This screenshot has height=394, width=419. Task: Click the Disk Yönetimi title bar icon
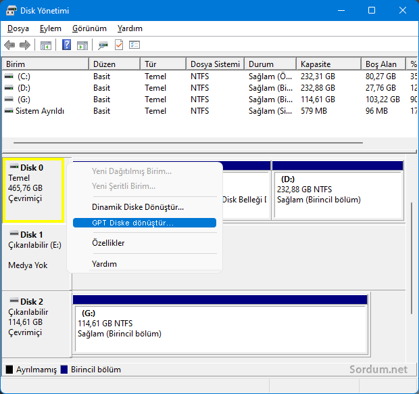(x=11, y=11)
